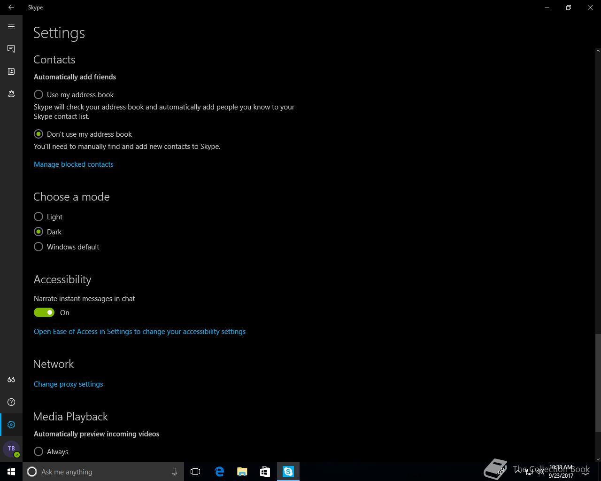Open the recent chats sidebar icon

coord(11,49)
